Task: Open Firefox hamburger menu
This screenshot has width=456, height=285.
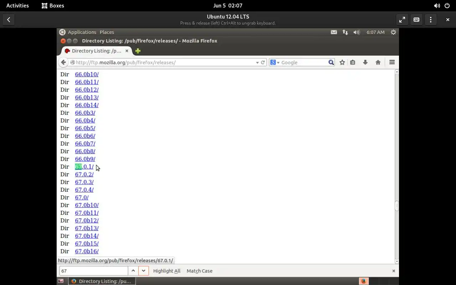Action: (392, 62)
